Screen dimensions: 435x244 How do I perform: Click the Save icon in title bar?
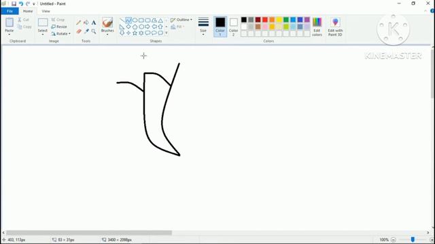coord(14,4)
